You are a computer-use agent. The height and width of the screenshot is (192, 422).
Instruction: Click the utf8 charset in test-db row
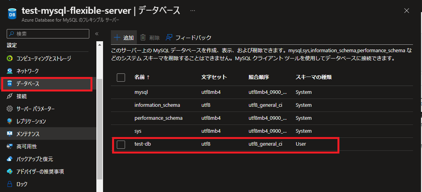pos(206,144)
